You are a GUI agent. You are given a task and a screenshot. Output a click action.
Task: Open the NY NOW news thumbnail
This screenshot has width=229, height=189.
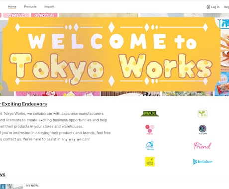11,187
